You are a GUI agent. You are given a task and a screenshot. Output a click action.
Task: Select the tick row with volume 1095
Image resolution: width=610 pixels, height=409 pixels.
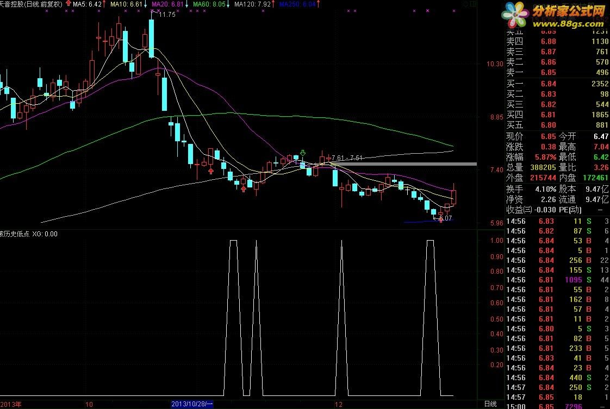coord(557,280)
